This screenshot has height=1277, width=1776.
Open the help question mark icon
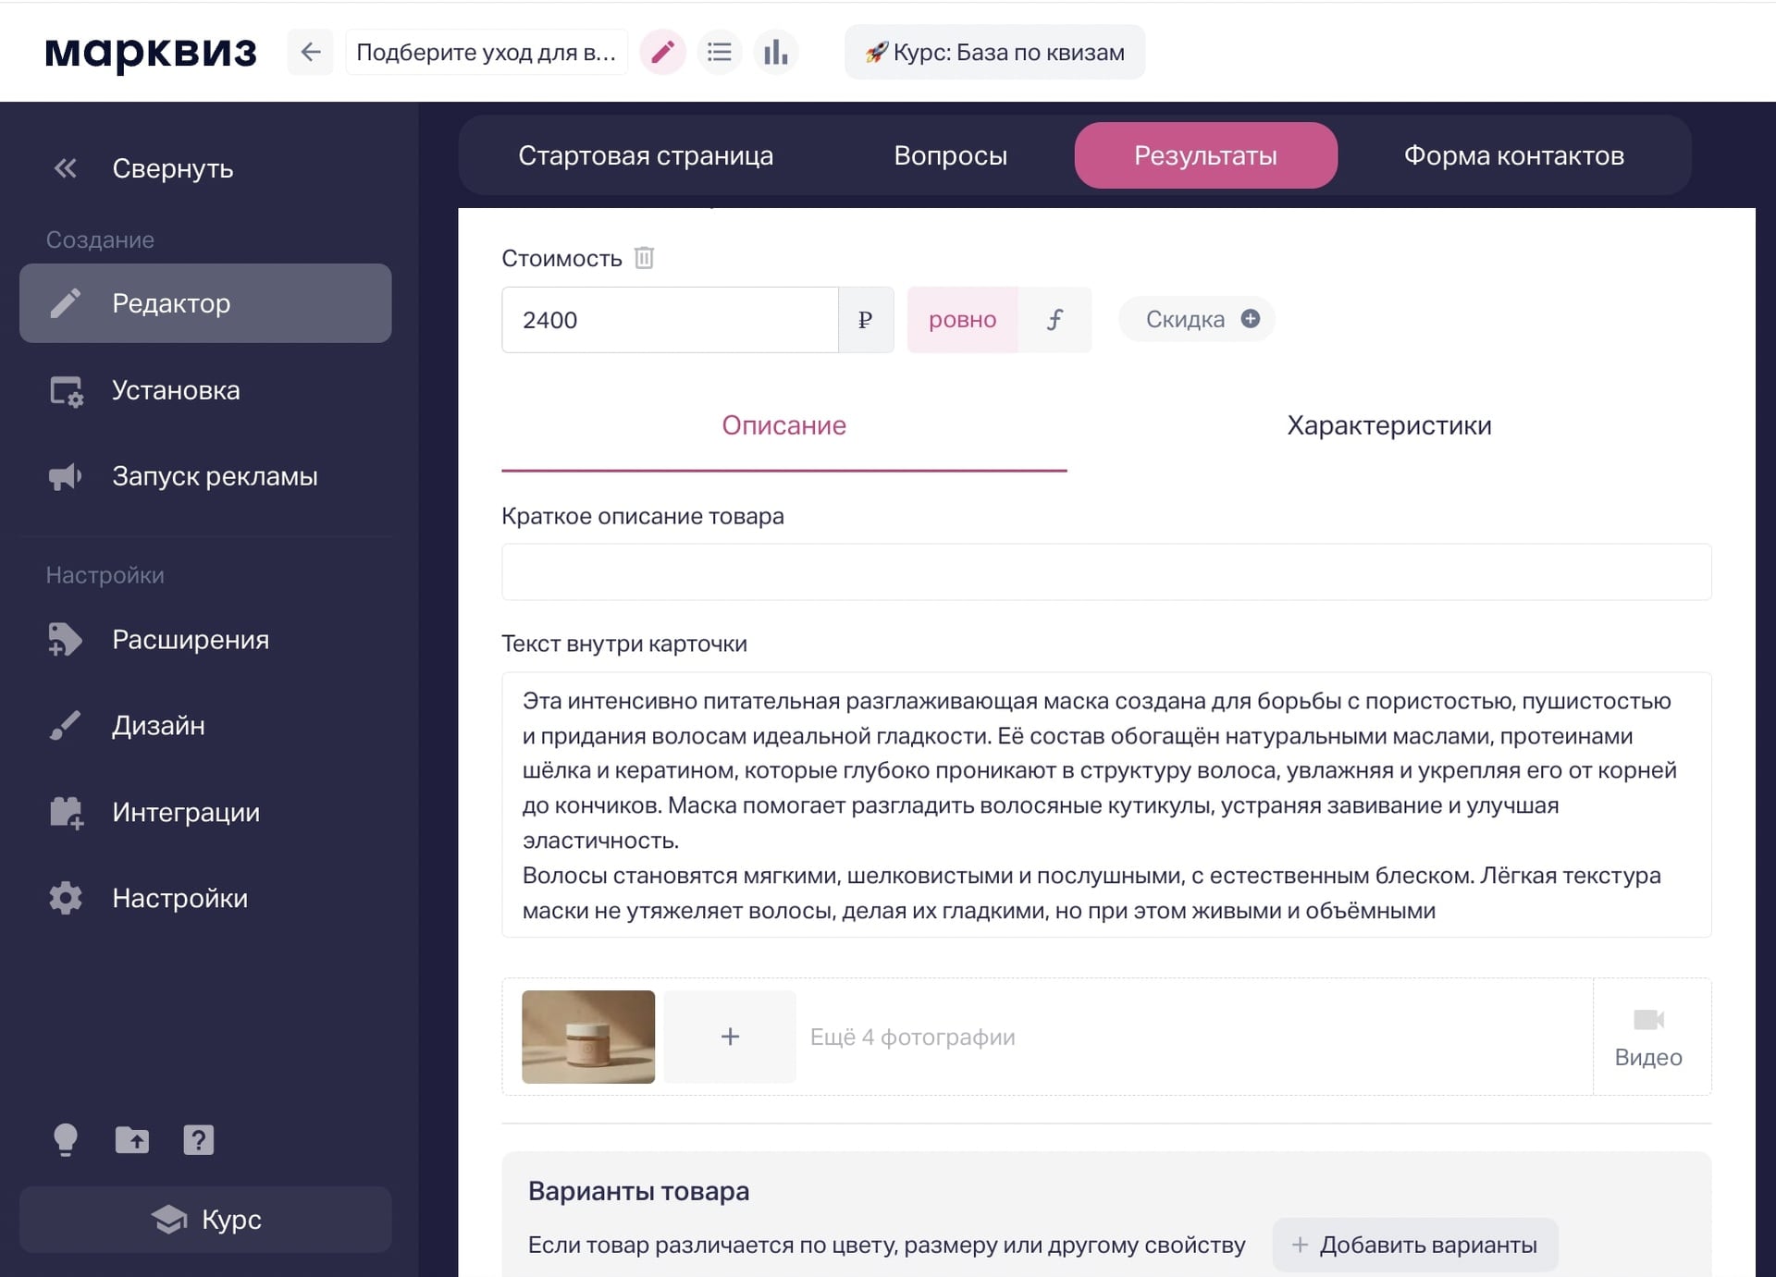click(x=198, y=1139)
